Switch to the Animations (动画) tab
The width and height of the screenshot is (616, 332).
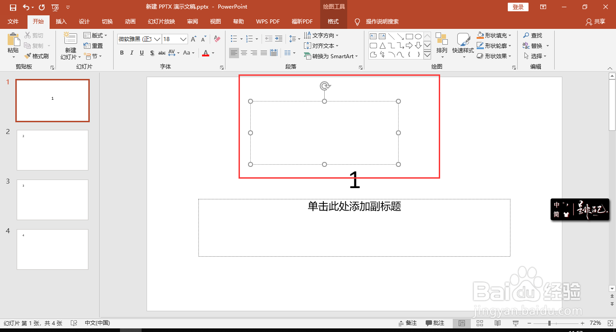point(130,22)
